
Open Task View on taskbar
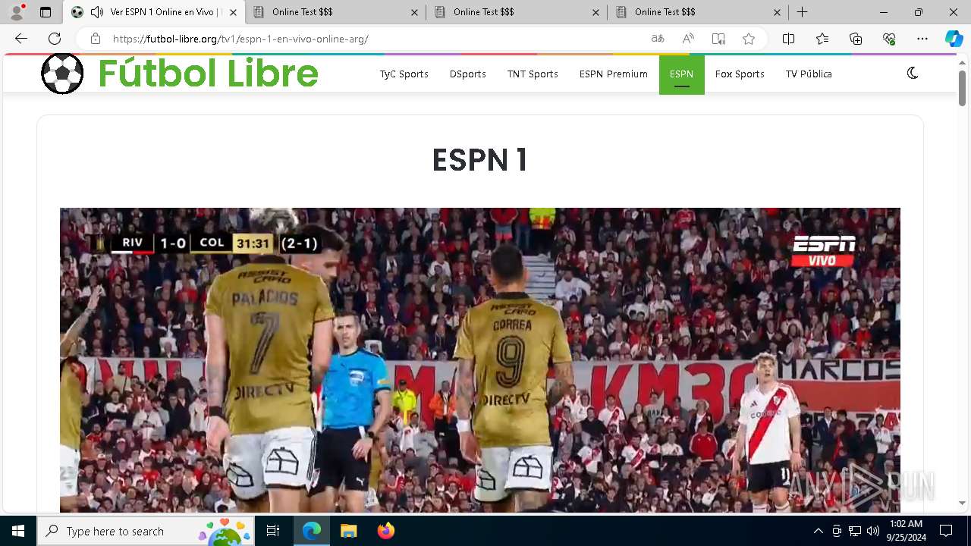click(274, 531)
